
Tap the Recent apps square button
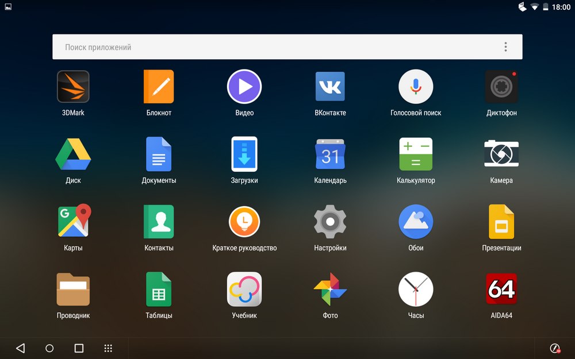[x=79, y=348]
